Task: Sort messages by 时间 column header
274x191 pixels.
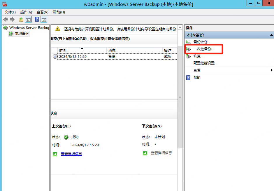Action: coord(82,51)
